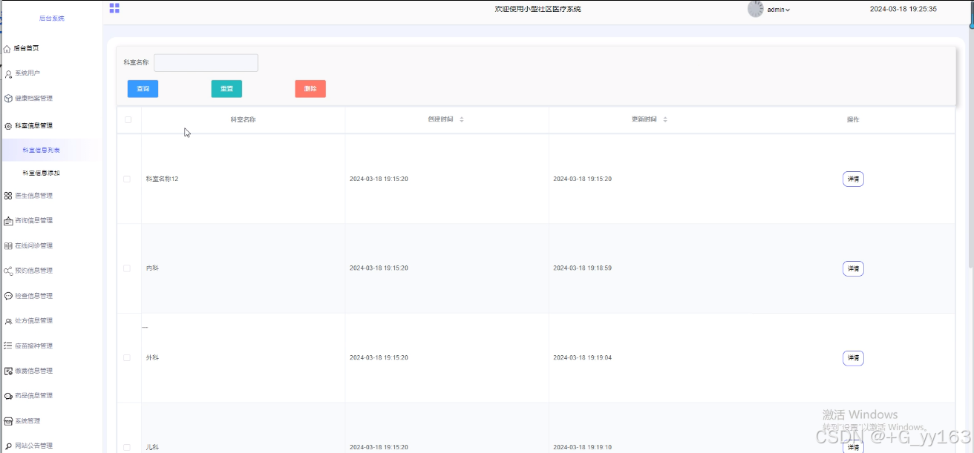Click 创建时间 cell in row 内科

(379, 268)
